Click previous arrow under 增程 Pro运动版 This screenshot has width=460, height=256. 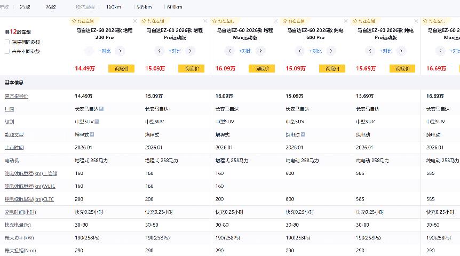(x=160, y=51)
